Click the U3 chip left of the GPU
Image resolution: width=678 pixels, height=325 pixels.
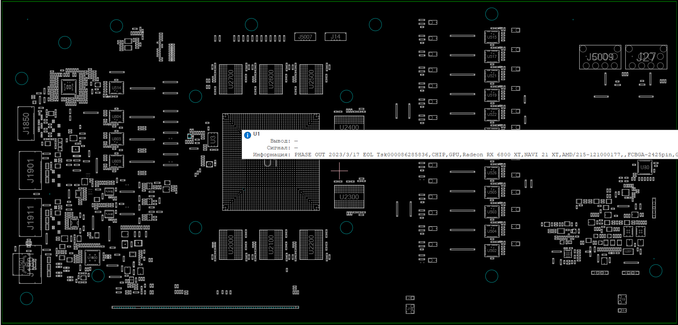point(212,140)
